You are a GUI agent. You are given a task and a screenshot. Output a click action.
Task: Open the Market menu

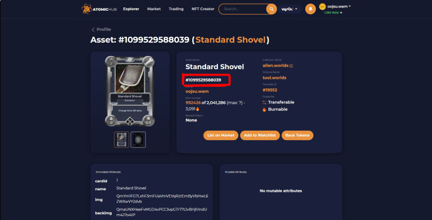[x=154, y=9]
